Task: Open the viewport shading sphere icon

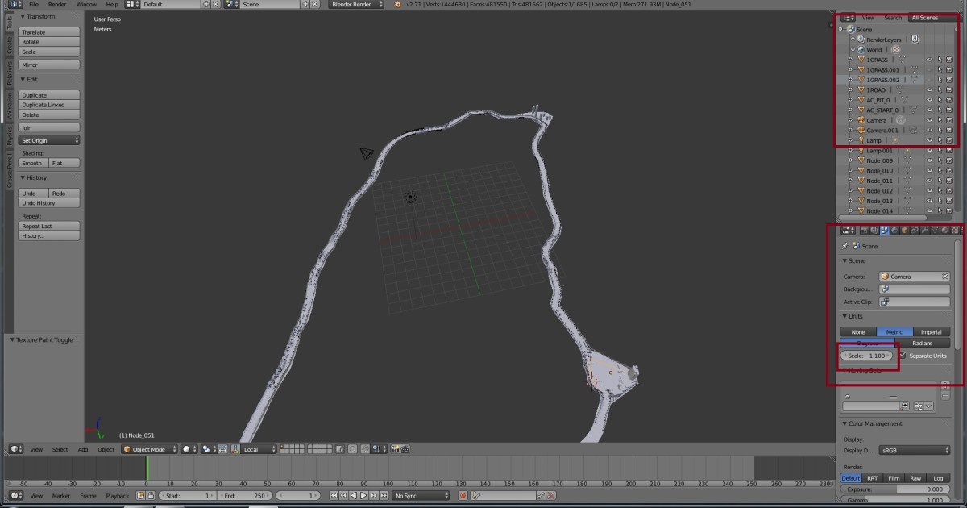Action: click(187, 449)
